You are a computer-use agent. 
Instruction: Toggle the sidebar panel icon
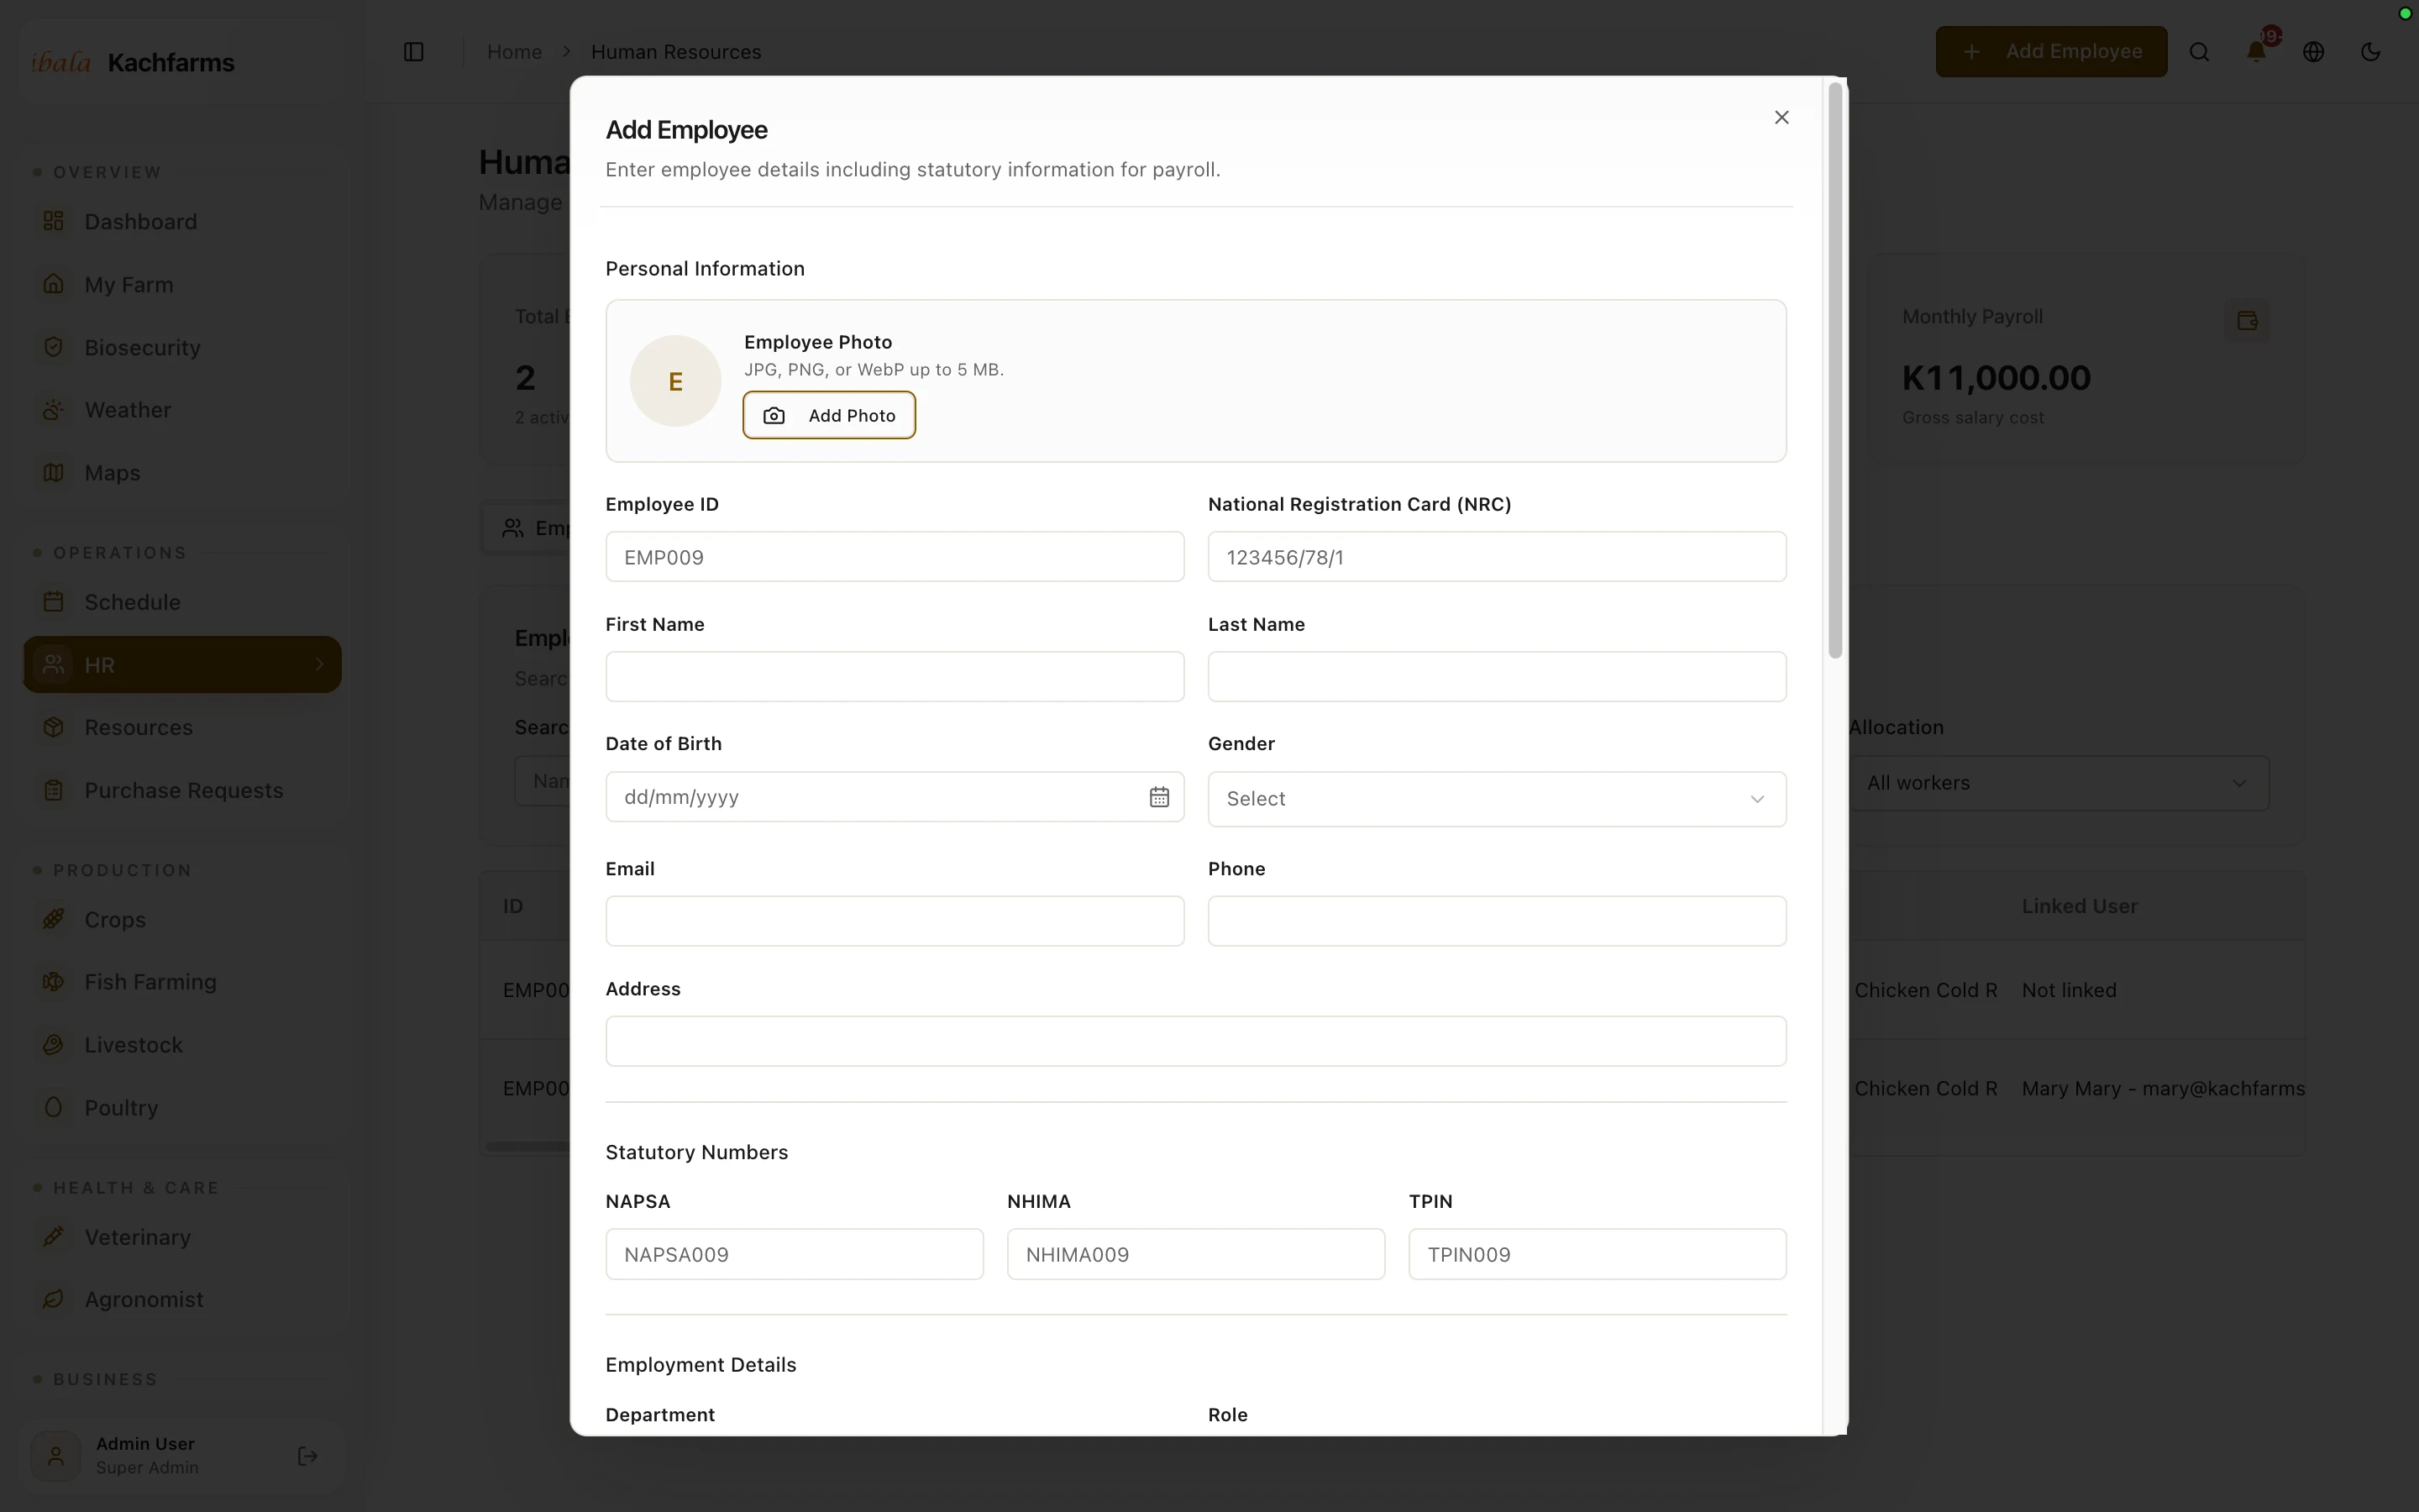pos(414,52)
